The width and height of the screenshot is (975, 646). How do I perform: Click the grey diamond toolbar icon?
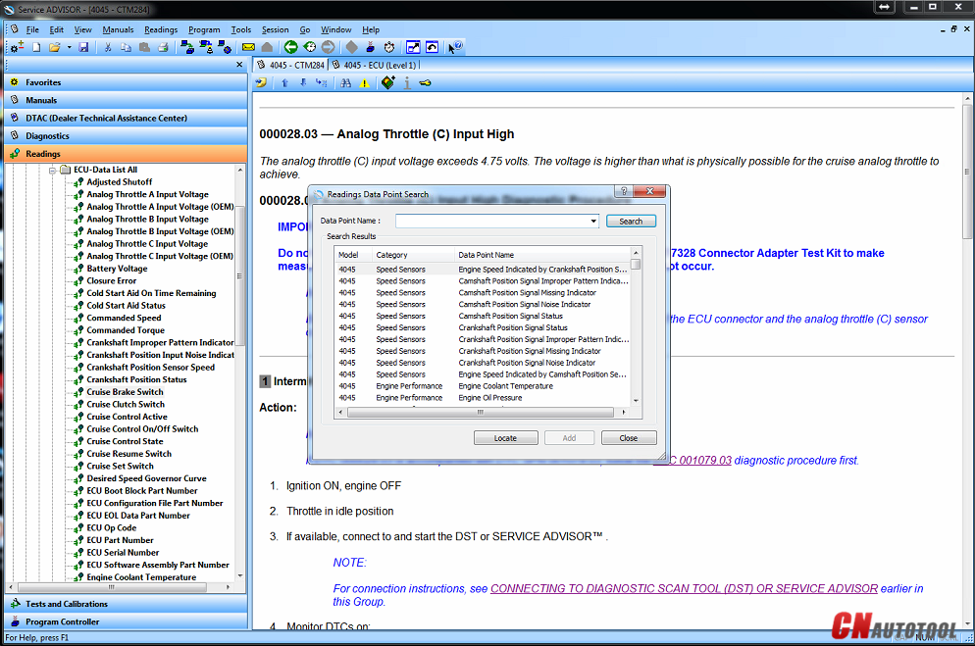tap(352, 47)
